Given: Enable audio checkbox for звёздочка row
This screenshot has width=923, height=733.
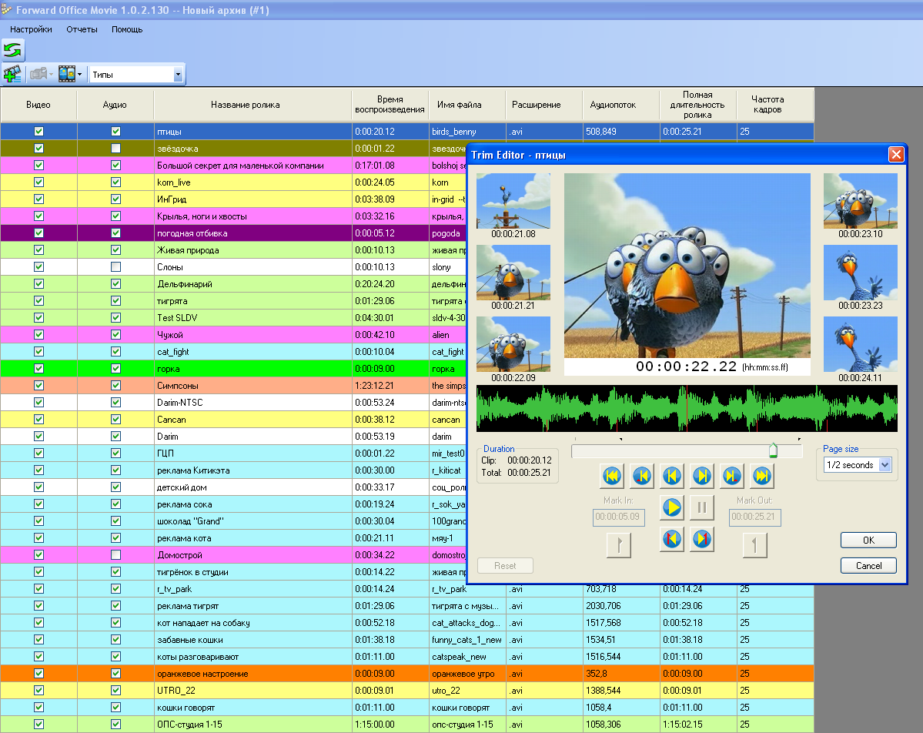Looking at the screenshot, I should [115, 149].
